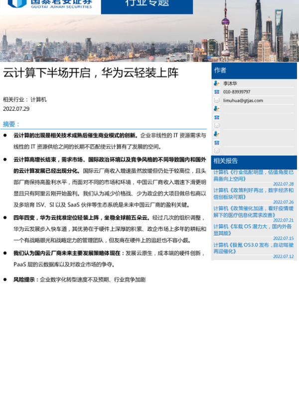Click the envelope icon just above 相关报告
The width and height of the screenshot is (299, 399).
pyautogui.click(x=217, y=151)
